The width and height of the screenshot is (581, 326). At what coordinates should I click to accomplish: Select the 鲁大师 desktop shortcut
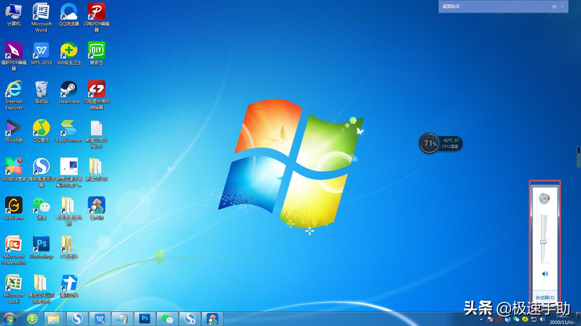[x=97, y=209]
